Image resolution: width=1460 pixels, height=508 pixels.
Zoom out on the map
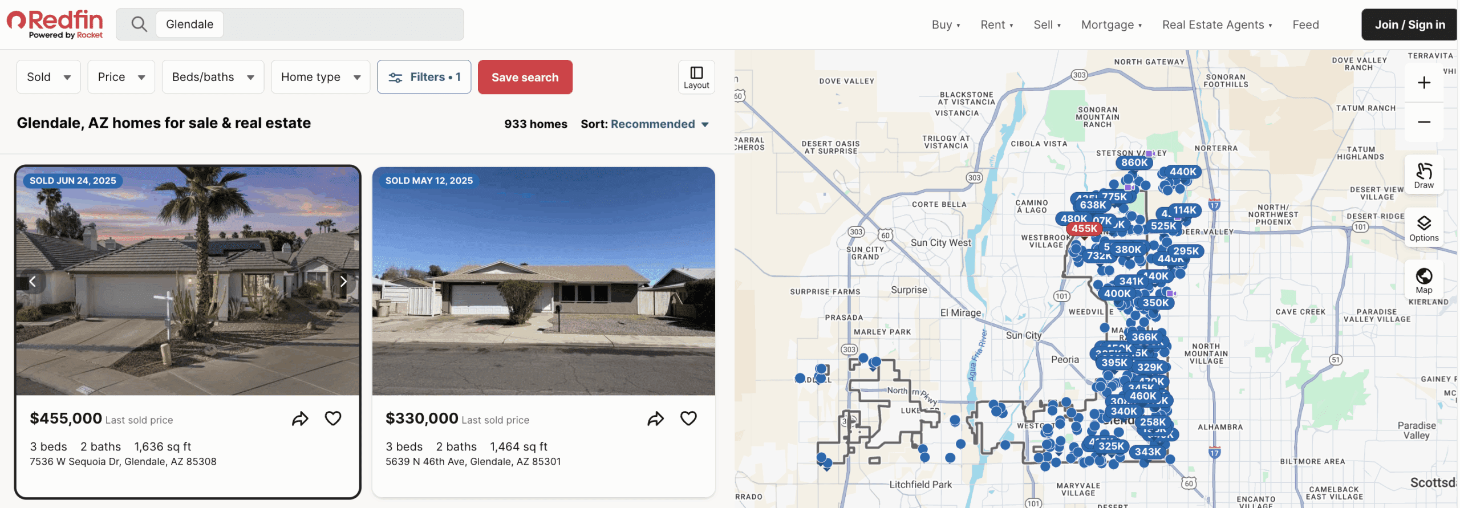1423,122
